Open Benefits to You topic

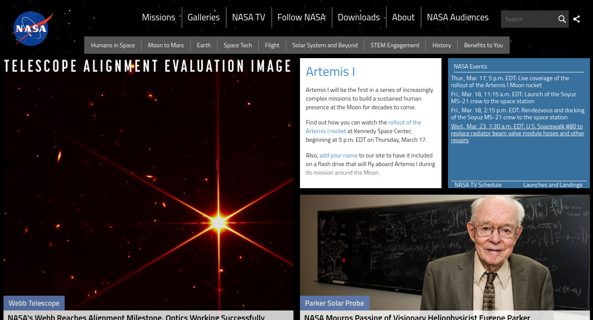coord(483,45)
